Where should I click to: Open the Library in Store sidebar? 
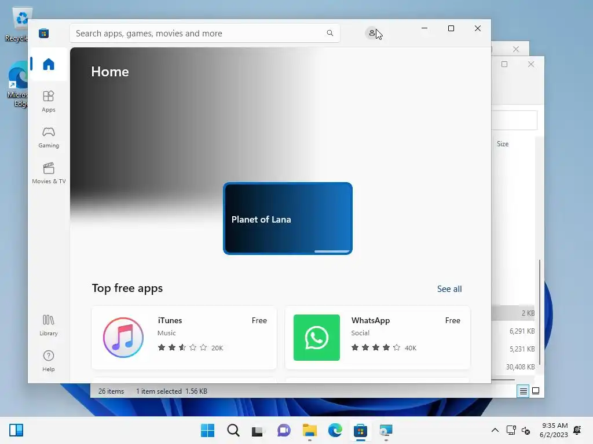click(x=49, y=325)
